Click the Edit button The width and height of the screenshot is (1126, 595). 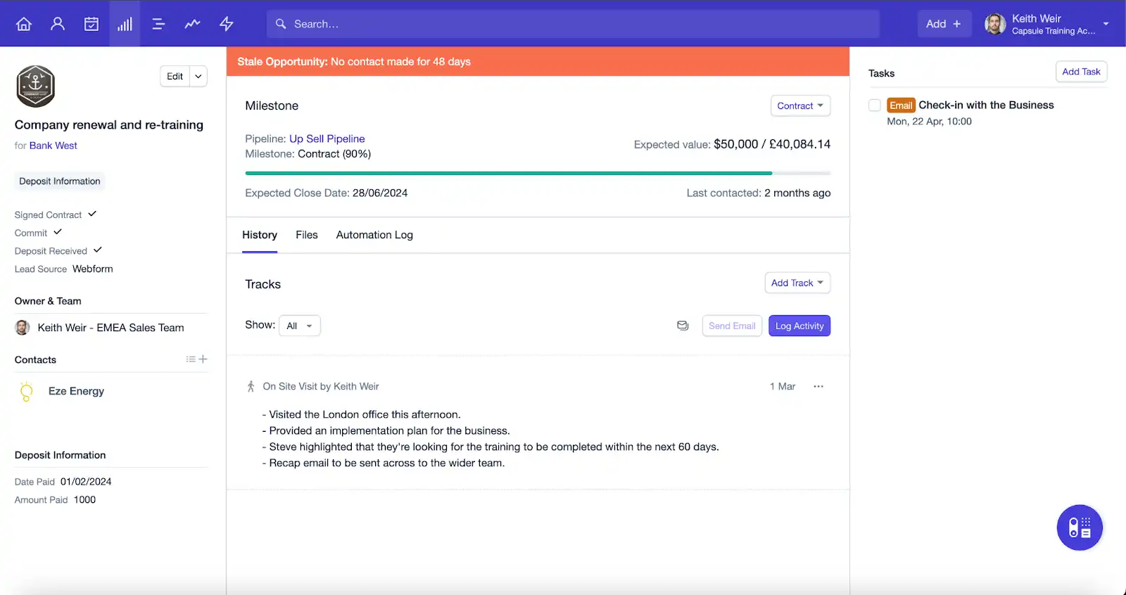click(x=175, y=77)
